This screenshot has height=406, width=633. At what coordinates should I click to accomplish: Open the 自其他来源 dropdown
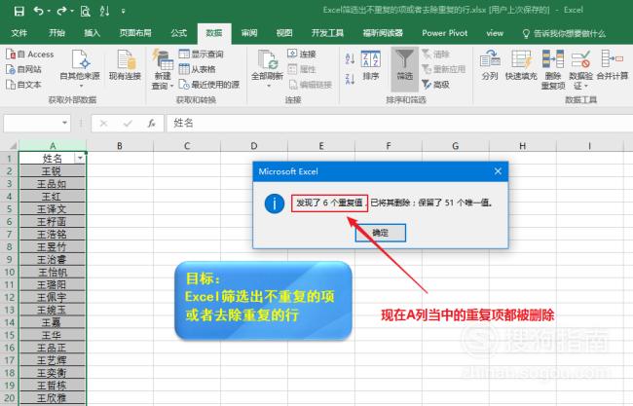pyautogui.click(x=80, y=68)
